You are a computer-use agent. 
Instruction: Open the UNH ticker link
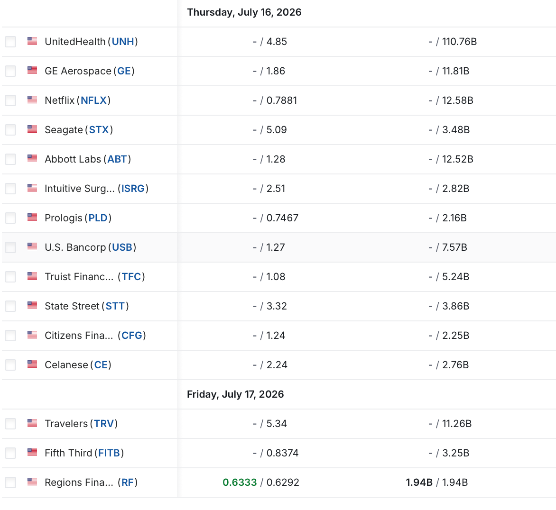tap(123, 42)
